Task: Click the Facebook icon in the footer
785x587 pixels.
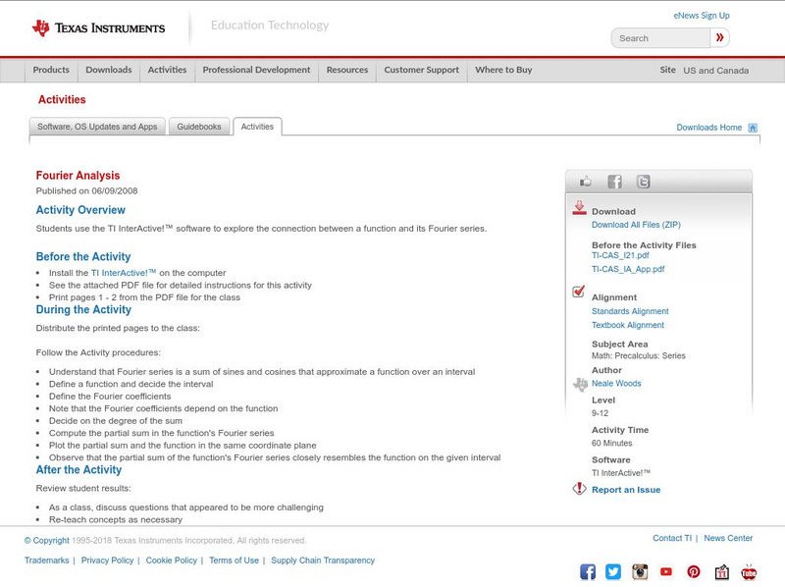Action: coord(587,571)
